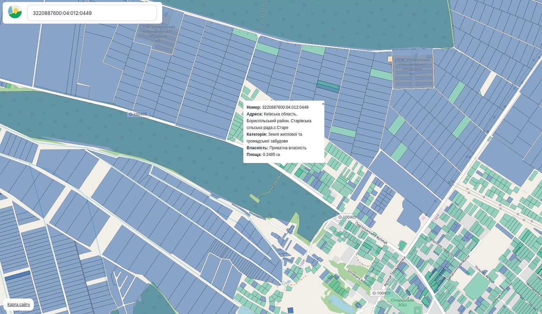The width and height of the screenshot is (542, 314).
Task: Click road shield O-100405 near lake corner
Action: click(347, 217)
